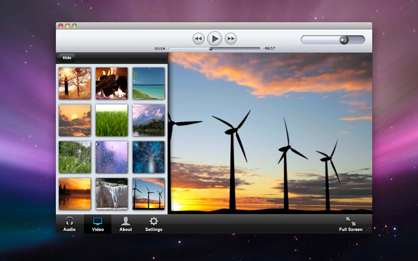Screen dimensions: 418x261
Task: Select the tropical beach thumbnail
Action: pos(148,83)
